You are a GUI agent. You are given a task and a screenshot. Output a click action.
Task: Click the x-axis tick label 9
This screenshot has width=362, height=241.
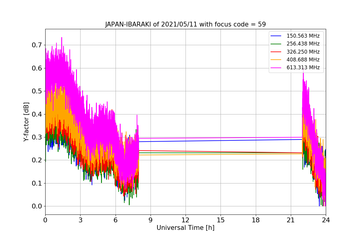tap(151, 220)
